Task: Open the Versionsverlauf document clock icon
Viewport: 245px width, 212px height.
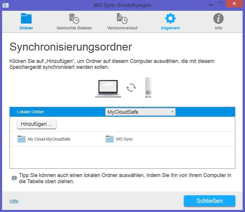Action: (122, 18)
